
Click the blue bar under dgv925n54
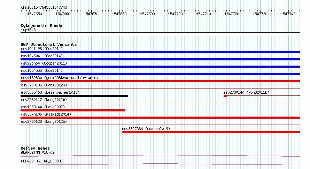(160, 67)
